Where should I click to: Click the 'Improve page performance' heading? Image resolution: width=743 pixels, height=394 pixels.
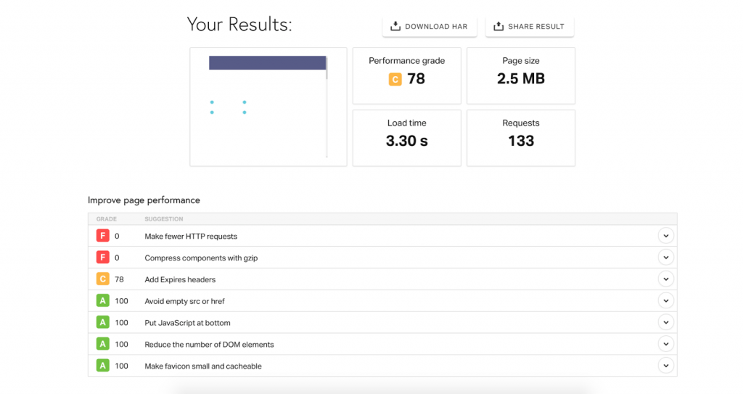tap(144, 200)
